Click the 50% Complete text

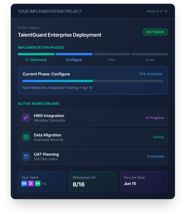[151, 74]
